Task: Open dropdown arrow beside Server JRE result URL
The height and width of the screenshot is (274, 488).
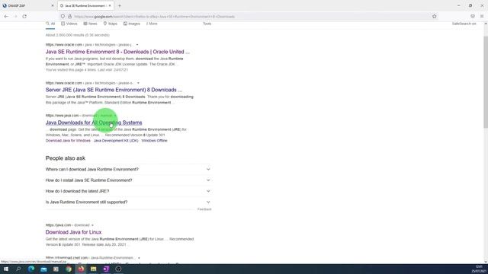Action: 138,83
